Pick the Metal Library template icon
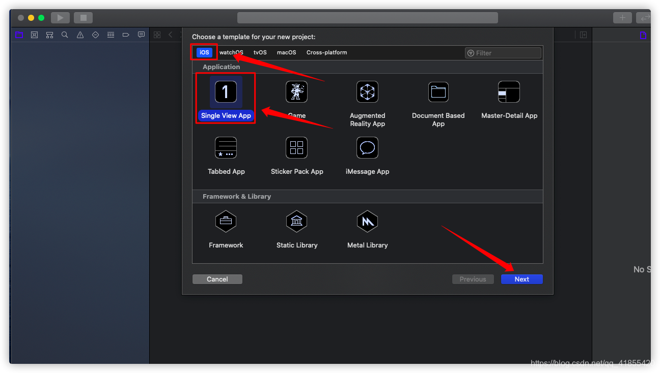The width and height of the screenshot is (660, 373). click(x=367, y=221)
